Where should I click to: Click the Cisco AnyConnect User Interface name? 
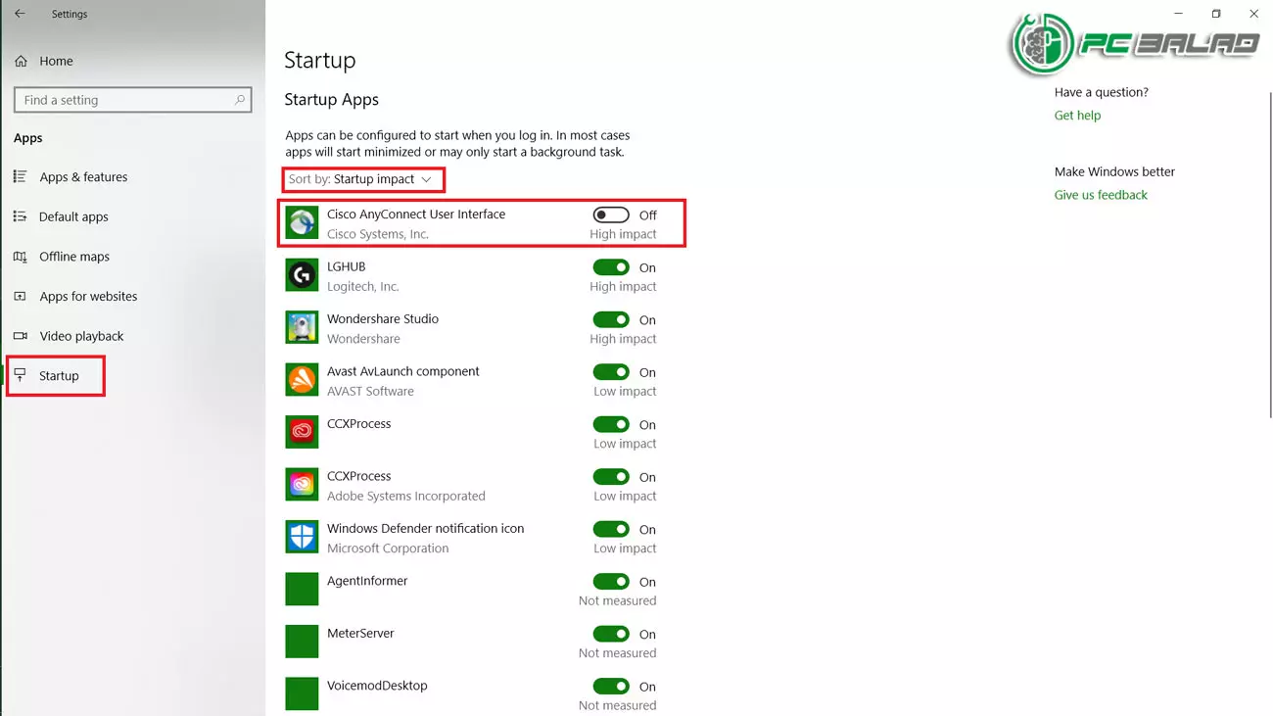click(x=416, y=215)
